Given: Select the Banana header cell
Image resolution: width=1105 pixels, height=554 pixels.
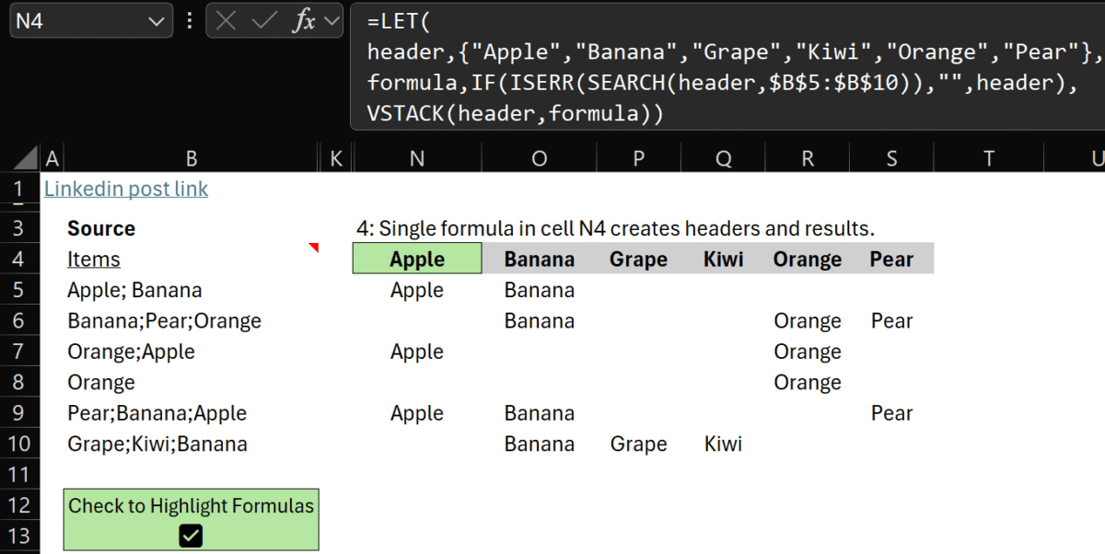Looking at the screenshot, I should coord(539,260).
